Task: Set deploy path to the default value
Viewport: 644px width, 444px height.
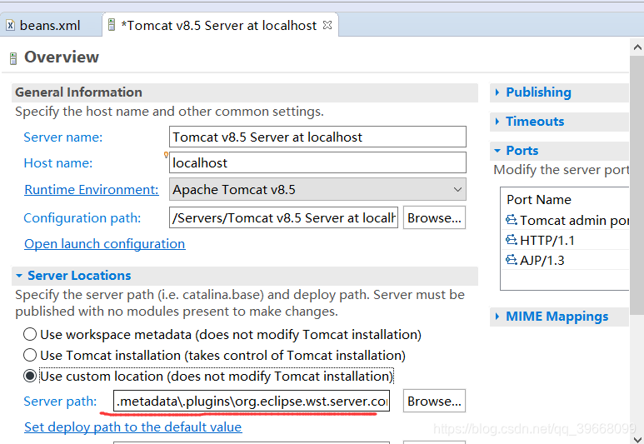Action: (132, 427)
